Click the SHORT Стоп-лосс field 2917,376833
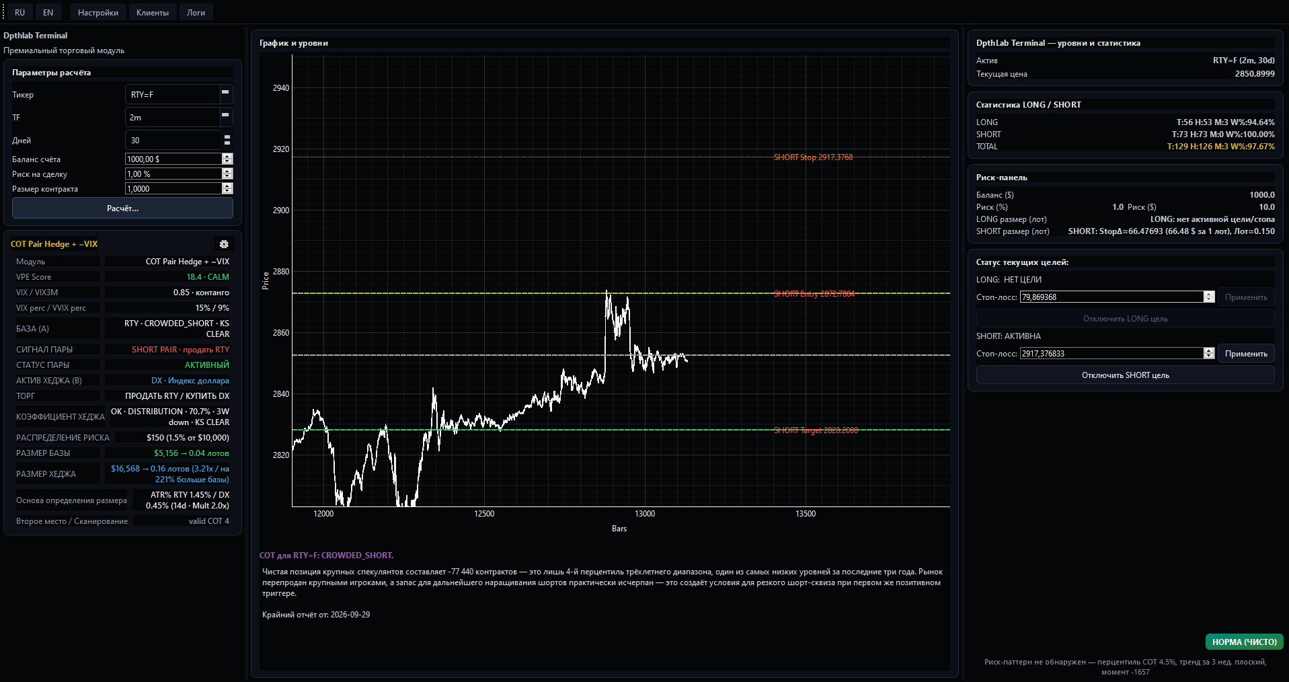The width and height of the screenshot is (1289, 682). pyautogui.click(x=1111, y=353)
